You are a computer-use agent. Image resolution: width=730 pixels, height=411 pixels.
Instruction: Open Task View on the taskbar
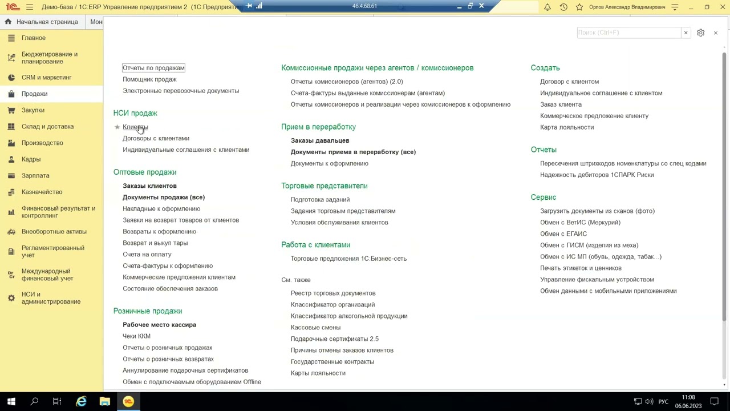(x=57, y=401)
